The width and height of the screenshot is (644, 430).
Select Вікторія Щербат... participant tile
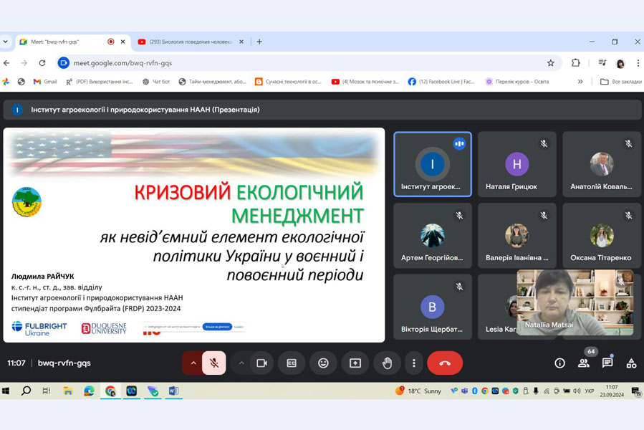(432, 307)
